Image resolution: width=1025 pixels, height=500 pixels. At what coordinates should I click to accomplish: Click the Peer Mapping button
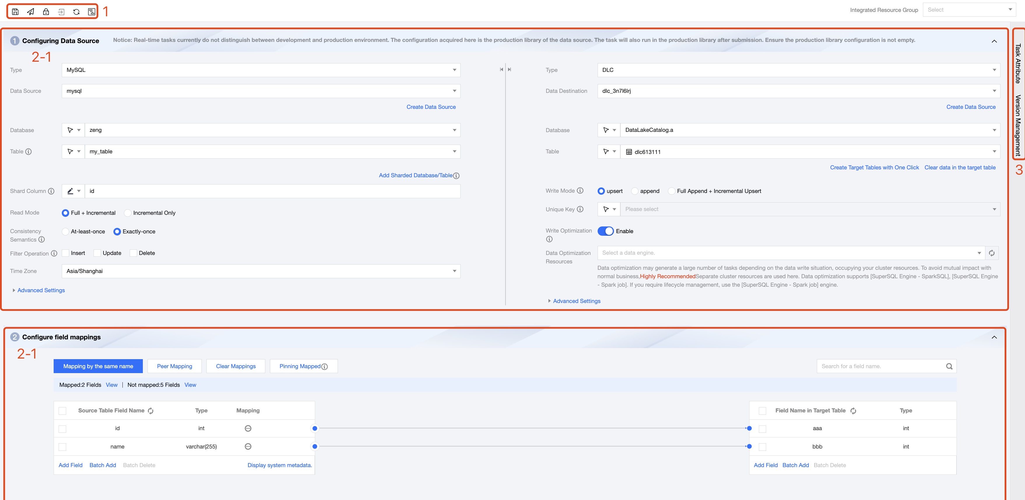[x=174, y=366]
